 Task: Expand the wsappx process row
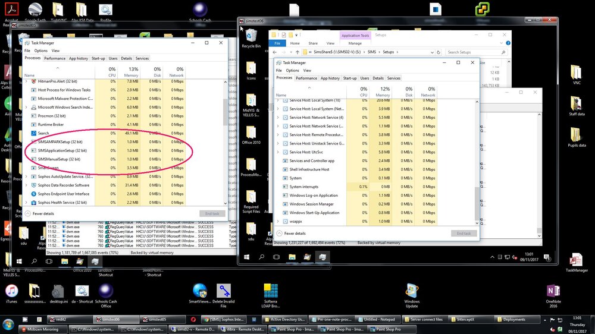pos(278,222)
